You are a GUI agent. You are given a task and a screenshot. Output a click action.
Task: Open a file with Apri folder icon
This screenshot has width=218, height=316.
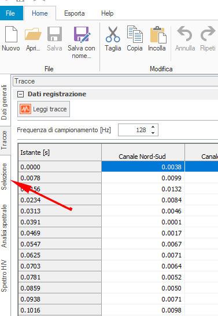tap(33, 34)
